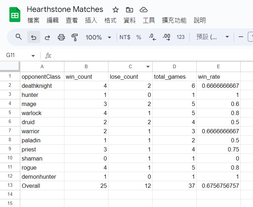Search the menus magnifier icon

[x=19, y=37]
